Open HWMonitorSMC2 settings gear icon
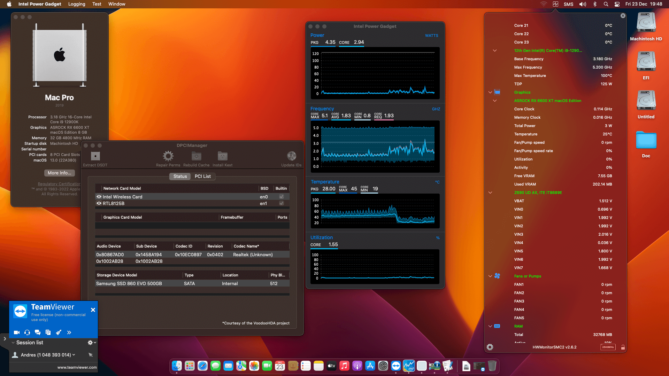669x376 pixels. tap(490, 347)
